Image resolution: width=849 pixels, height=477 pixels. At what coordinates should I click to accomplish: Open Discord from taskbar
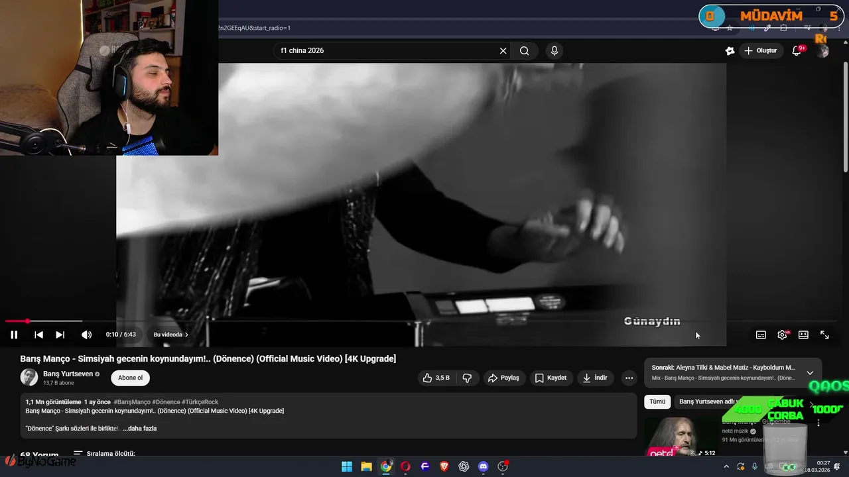coord(483,466)
